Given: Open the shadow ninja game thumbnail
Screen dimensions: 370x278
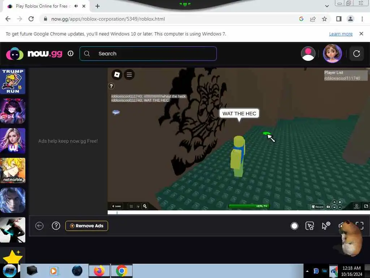Looking at the screenshot, I should click(13, 230).
